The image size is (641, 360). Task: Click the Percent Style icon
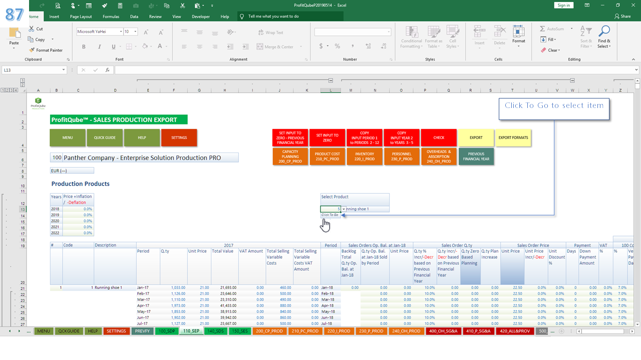[338, 46]
